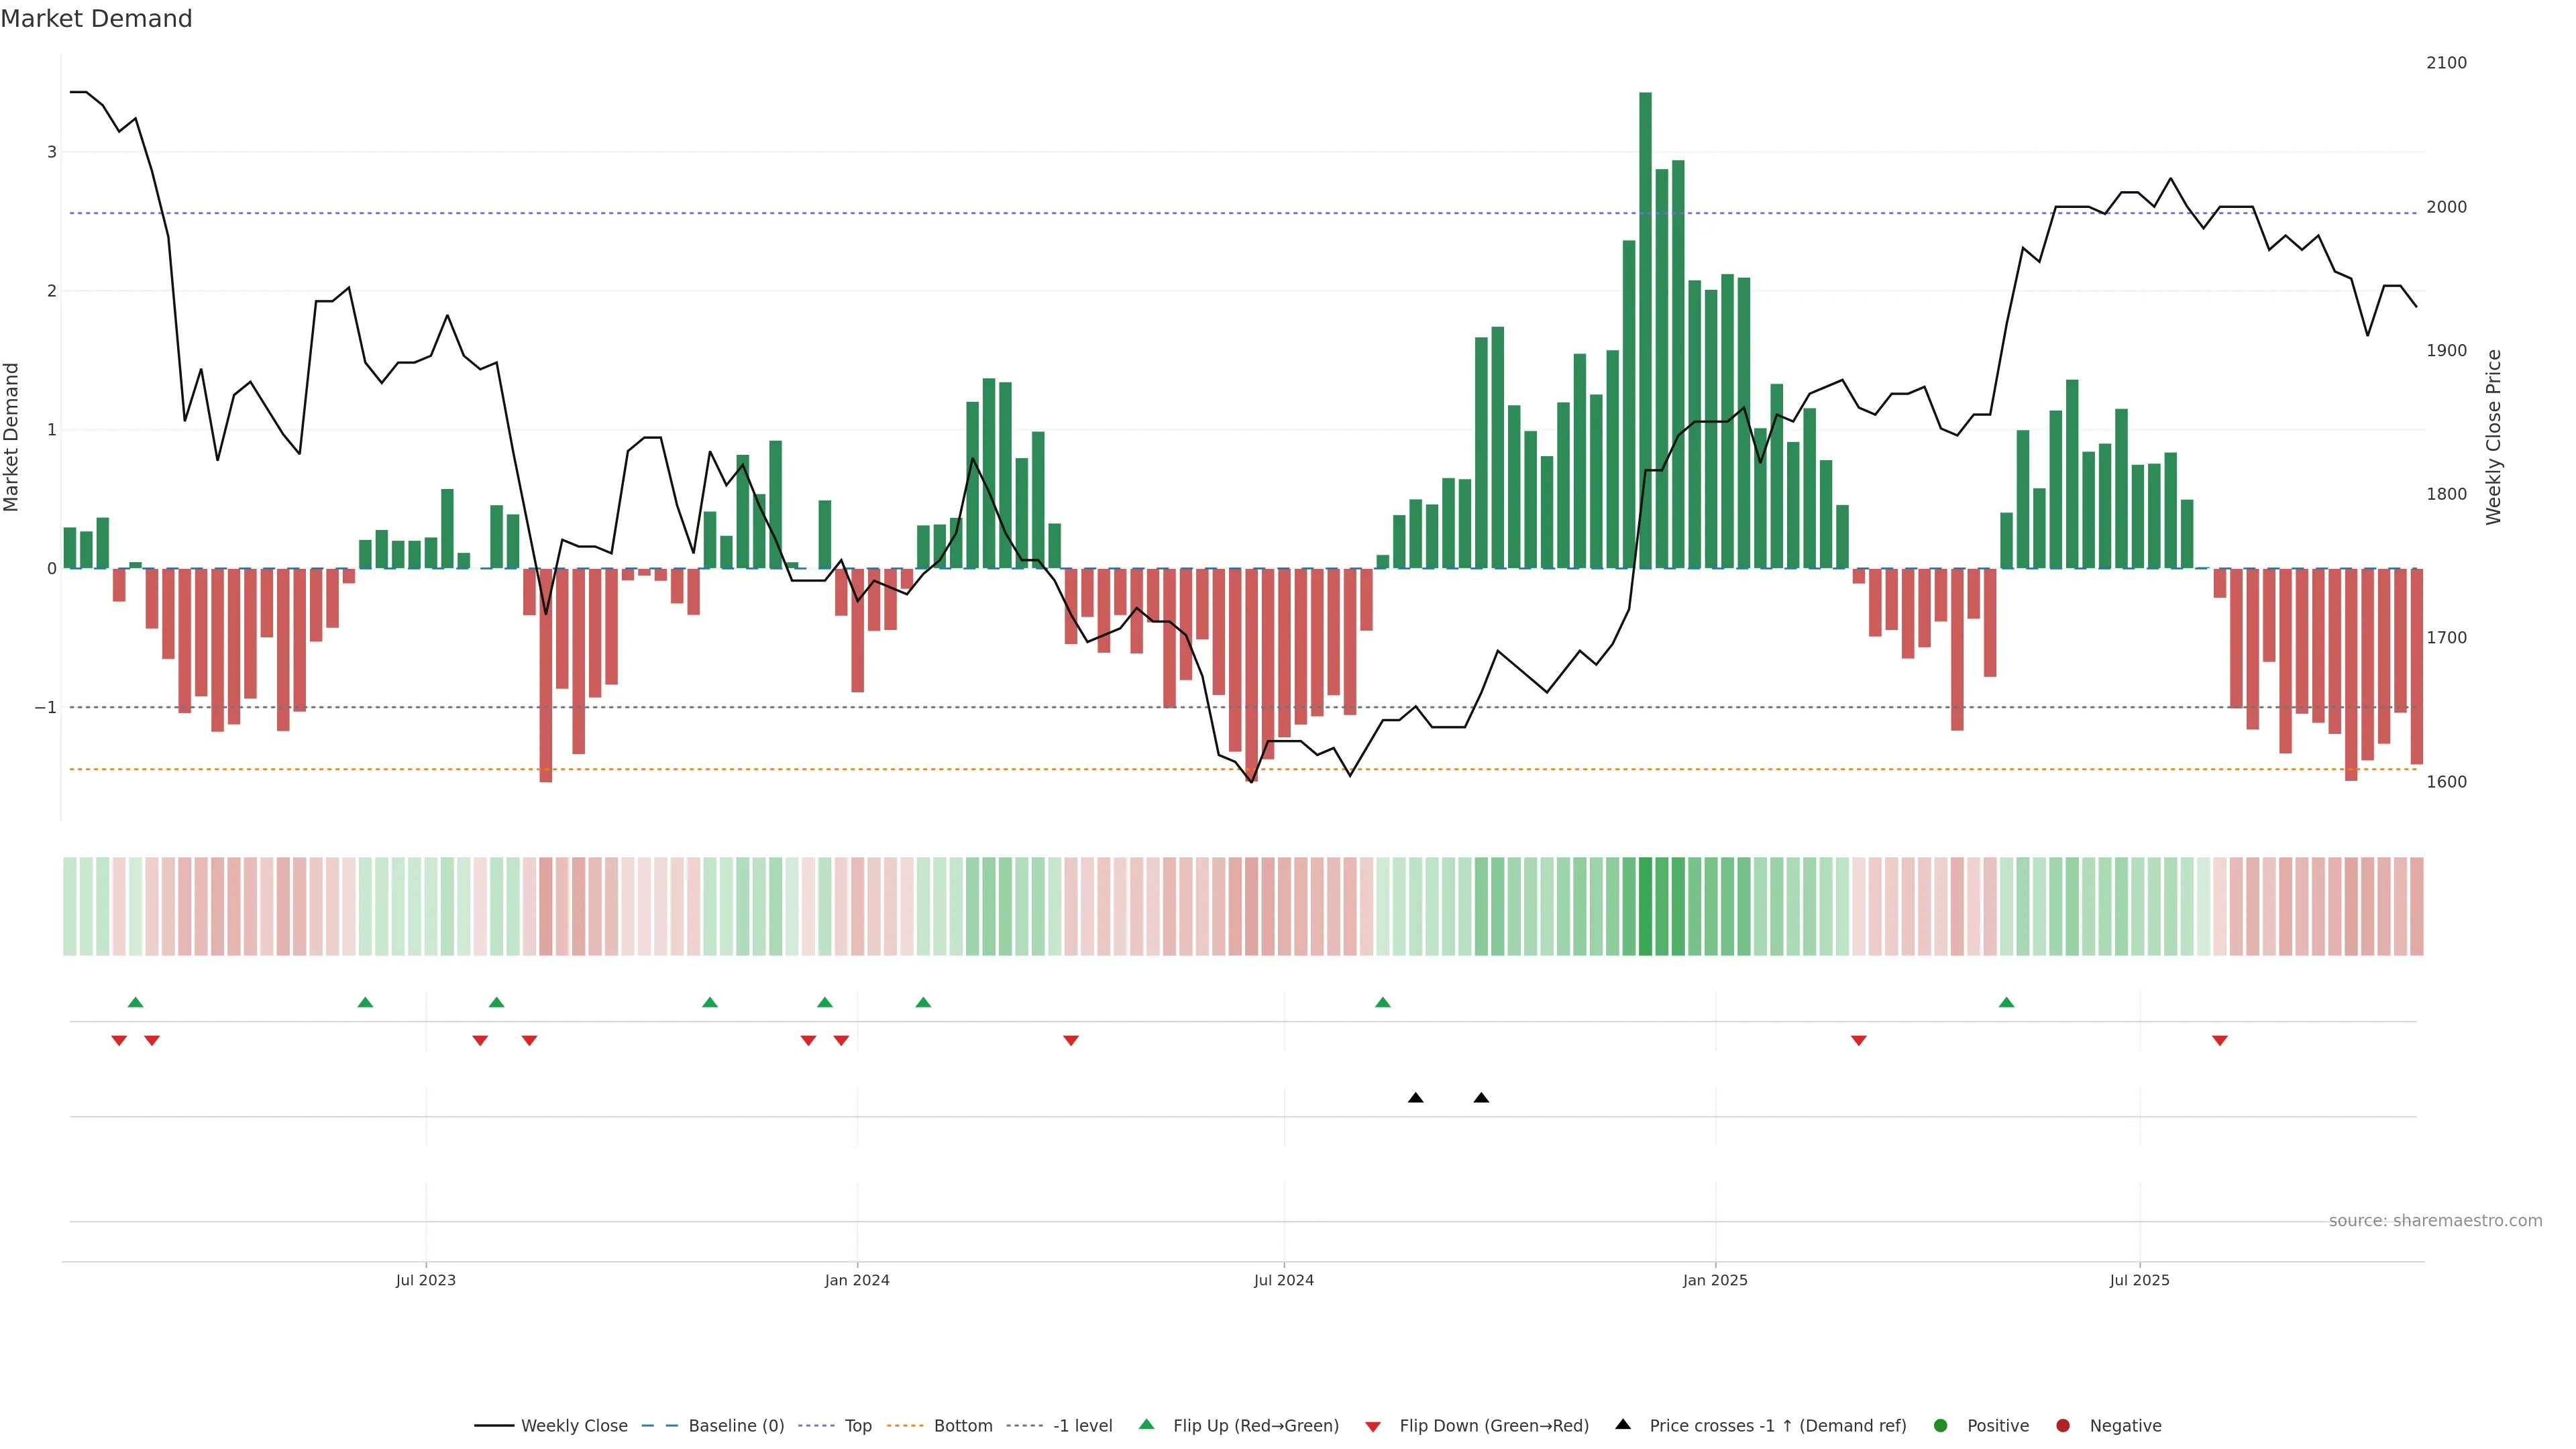
Task: Click the Market Demand chart title
Action: (96, 19)
